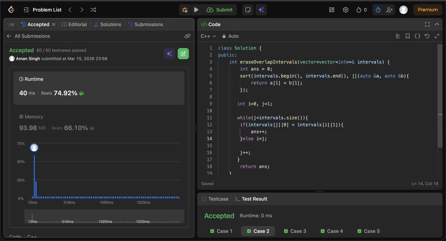Viewport: 446px width, 241px height.
Task: Switch to the Testcase tab
Action: tap(215, 199)
